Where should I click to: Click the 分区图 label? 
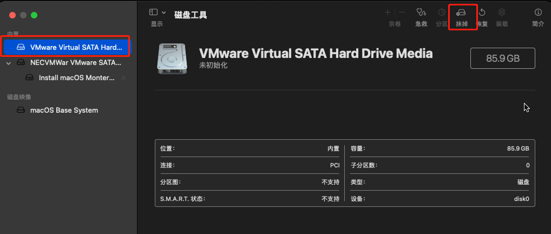click(x=170, y=182)
